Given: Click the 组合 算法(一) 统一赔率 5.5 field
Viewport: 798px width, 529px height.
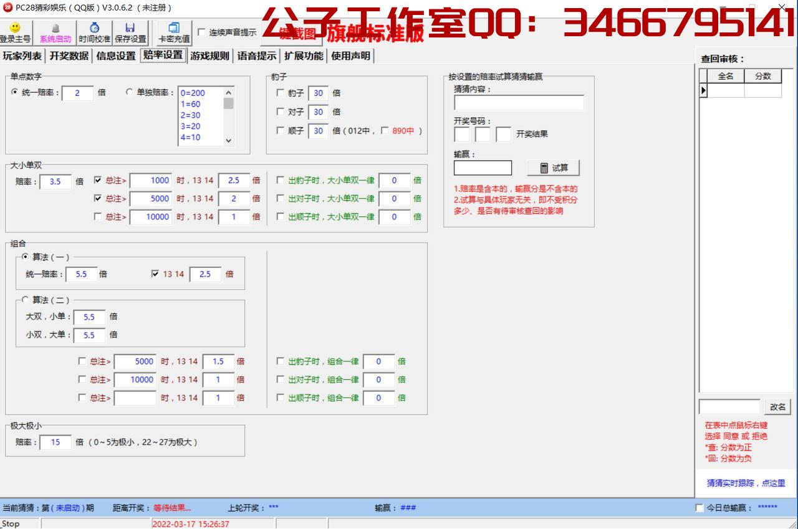Looking at the screenshot, I should pyautogui.click(x=81, y=274).
